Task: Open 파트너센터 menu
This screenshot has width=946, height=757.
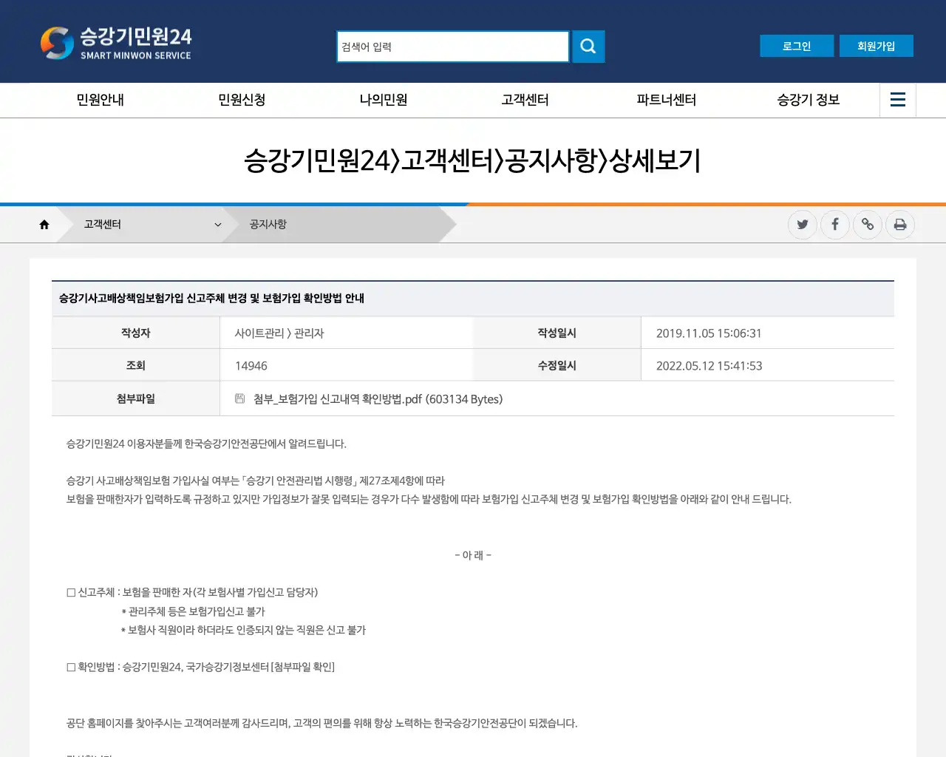Action: (667, 100)
